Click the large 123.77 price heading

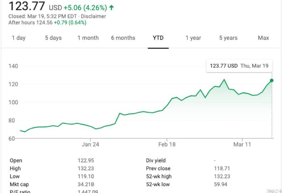pos(26,6)
